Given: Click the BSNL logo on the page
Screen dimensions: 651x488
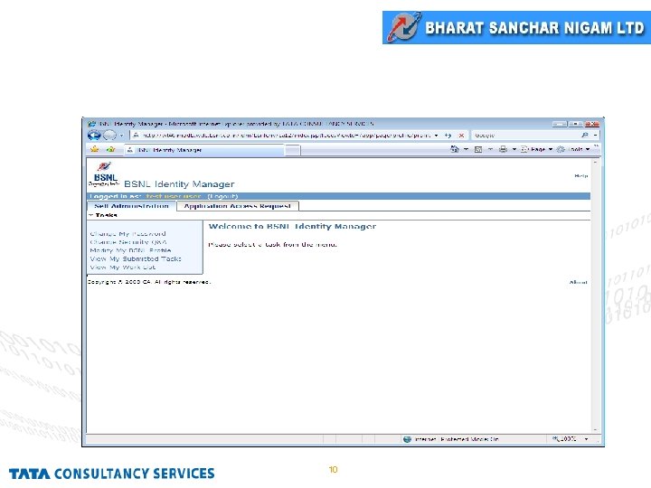Looking at the screenshot, I should [104, 174].
